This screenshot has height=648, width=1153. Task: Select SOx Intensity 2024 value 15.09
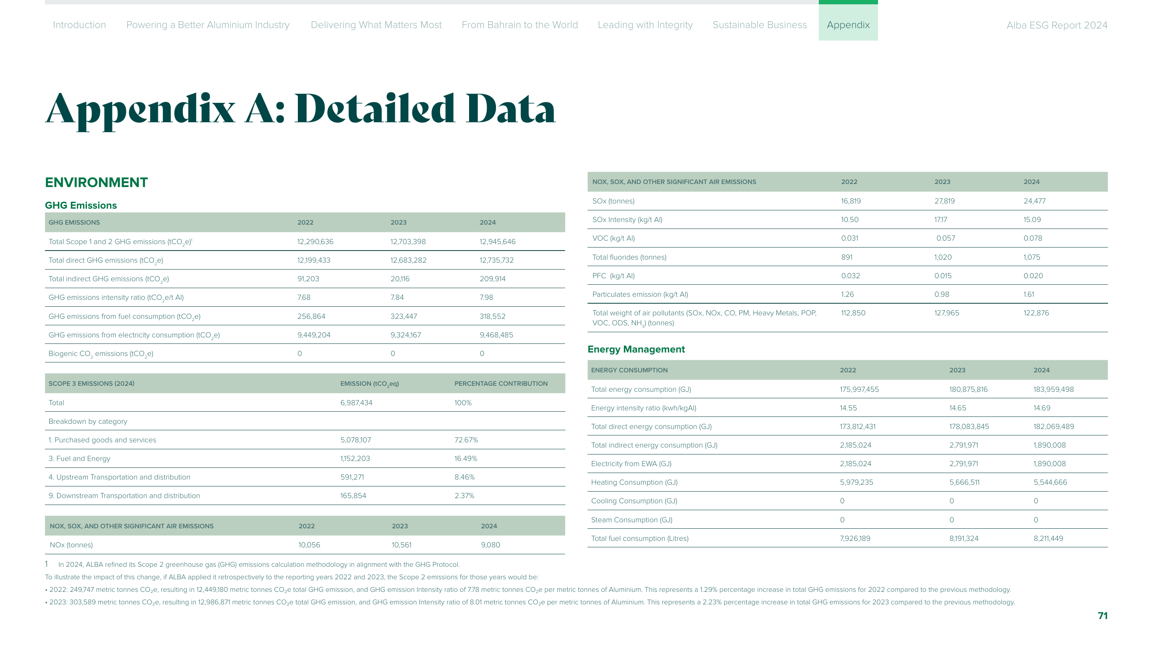click(x=1032, y=219)
